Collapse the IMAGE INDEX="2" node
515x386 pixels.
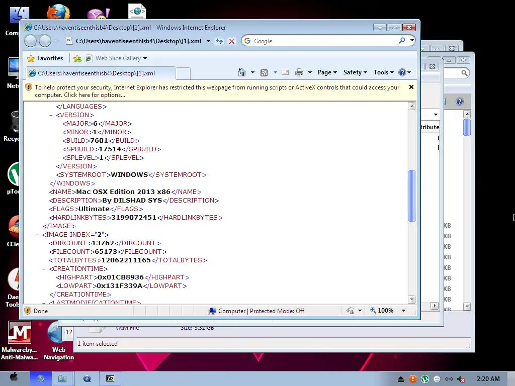click(x=37, y=235)
